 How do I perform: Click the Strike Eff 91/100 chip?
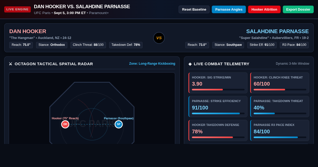click(x=262, y=45)
